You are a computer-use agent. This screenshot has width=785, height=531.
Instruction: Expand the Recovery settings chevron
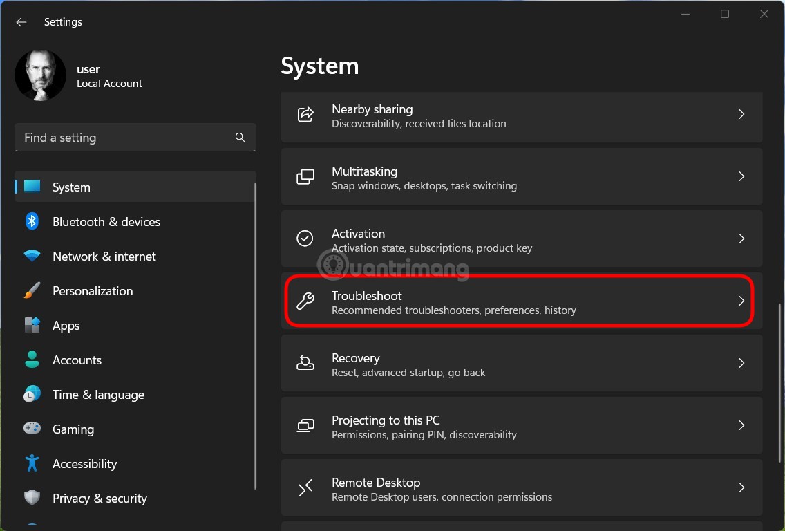click(x=741, y=363)
